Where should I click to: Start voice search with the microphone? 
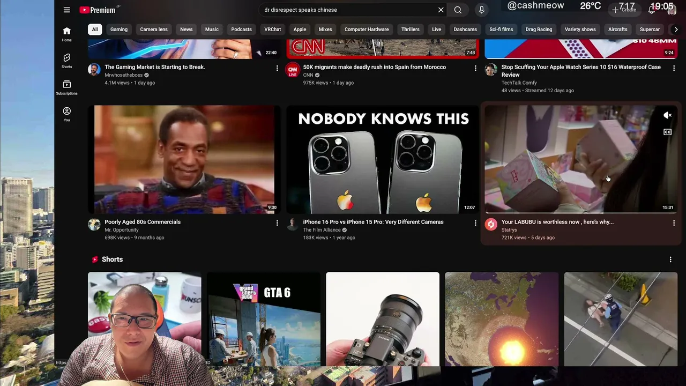481,10
